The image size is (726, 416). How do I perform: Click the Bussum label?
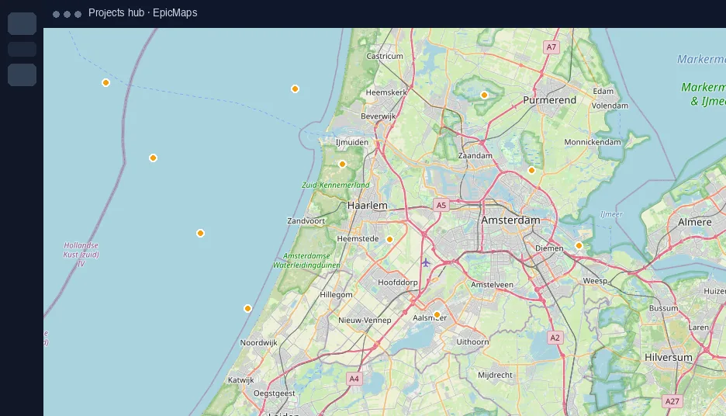(663, 308)
